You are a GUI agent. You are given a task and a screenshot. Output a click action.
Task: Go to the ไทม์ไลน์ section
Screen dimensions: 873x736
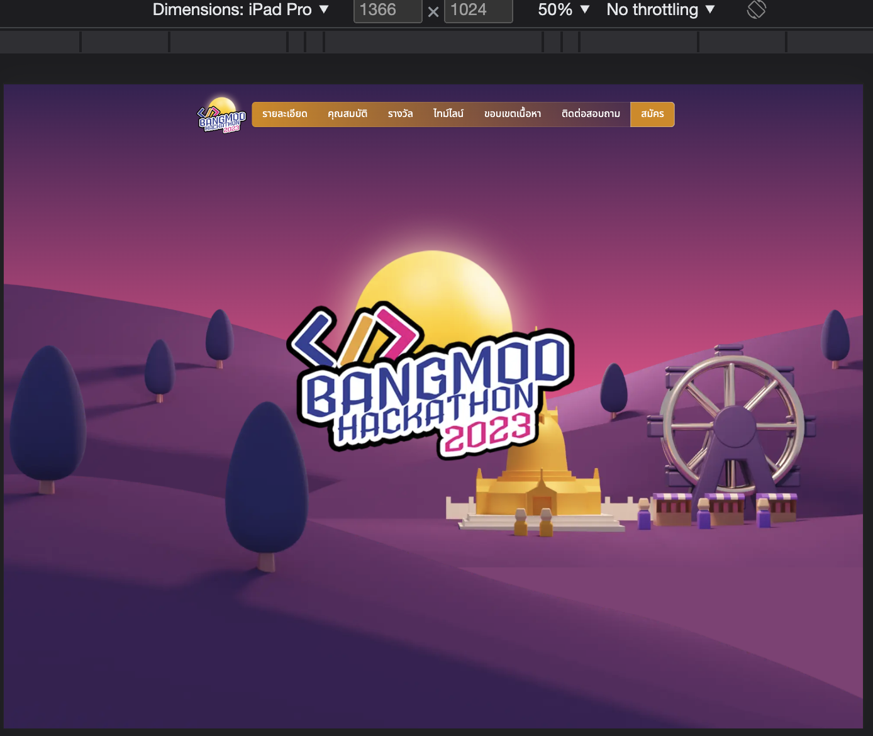[x=448, y=114]
